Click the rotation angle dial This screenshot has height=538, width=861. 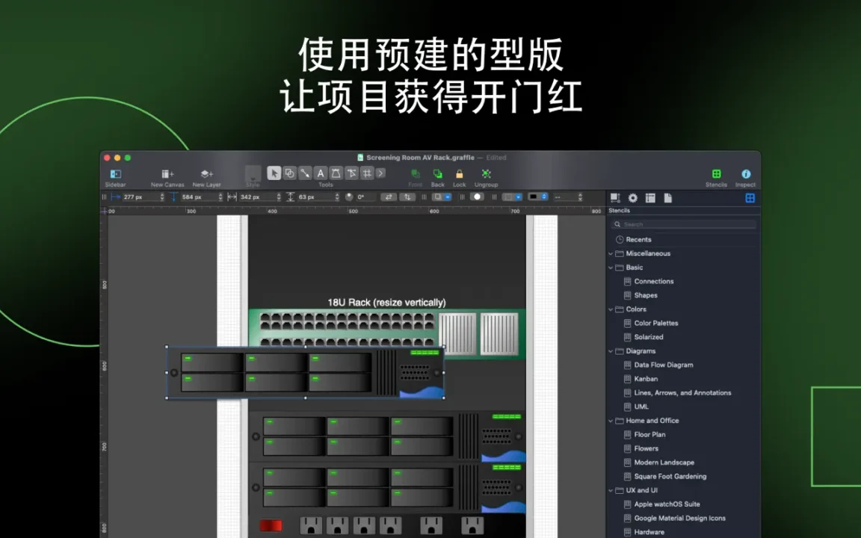tap(349, 197)
